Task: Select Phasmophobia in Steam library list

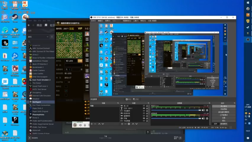Action: click(x=38, y=115)
